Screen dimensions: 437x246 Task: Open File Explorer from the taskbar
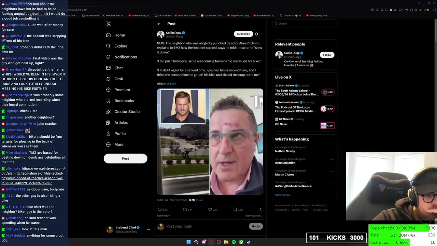[x=226, y=242]
